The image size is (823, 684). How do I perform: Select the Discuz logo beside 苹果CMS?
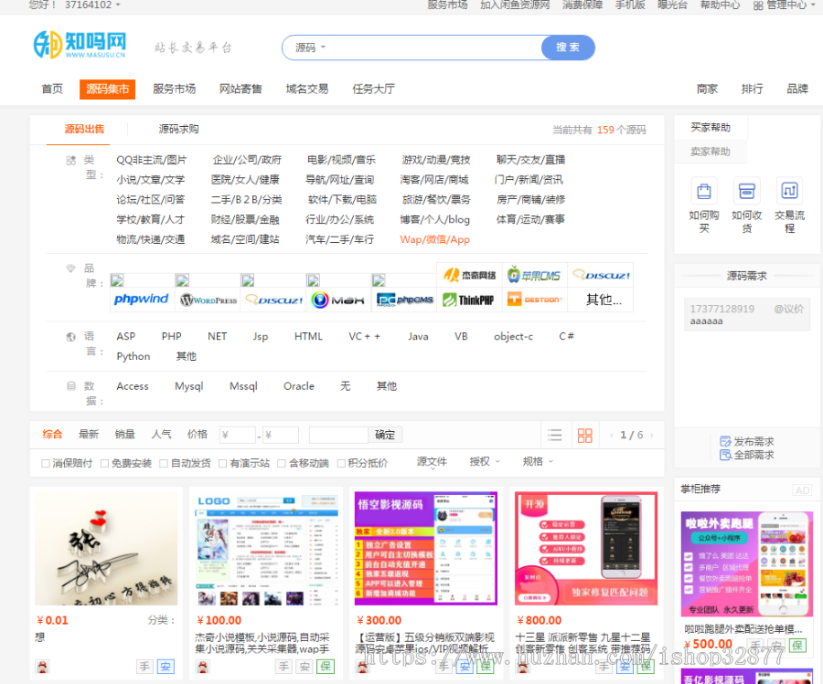click(601, 275)
